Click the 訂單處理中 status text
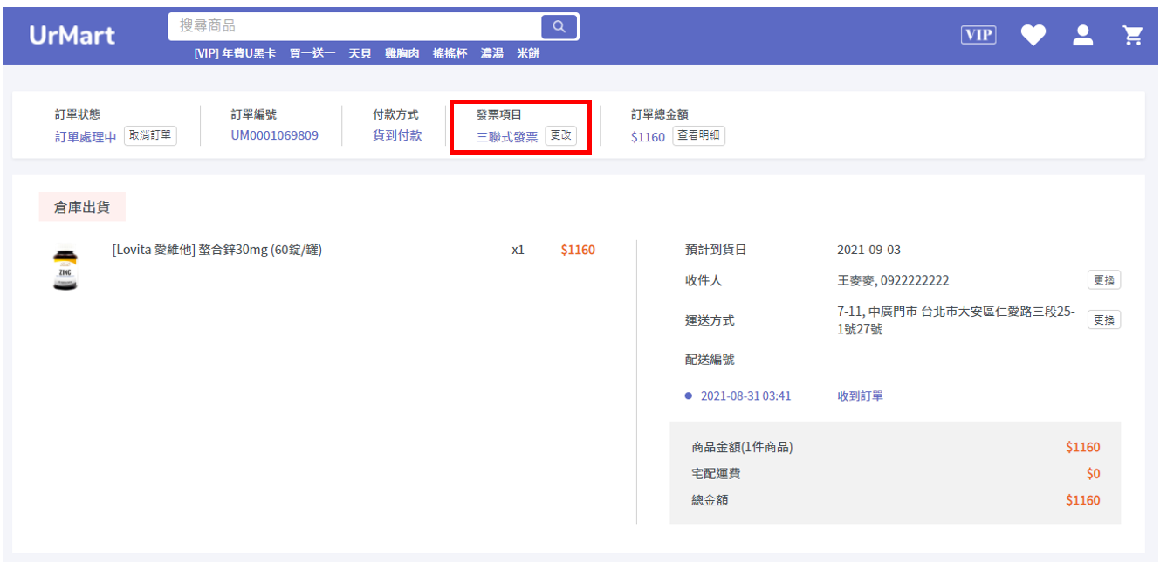The width and height of the screenshot is (1167, 570). (x=86, y=137)
